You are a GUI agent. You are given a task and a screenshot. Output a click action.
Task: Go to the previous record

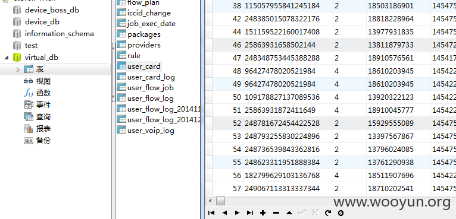tap(224, 213)
